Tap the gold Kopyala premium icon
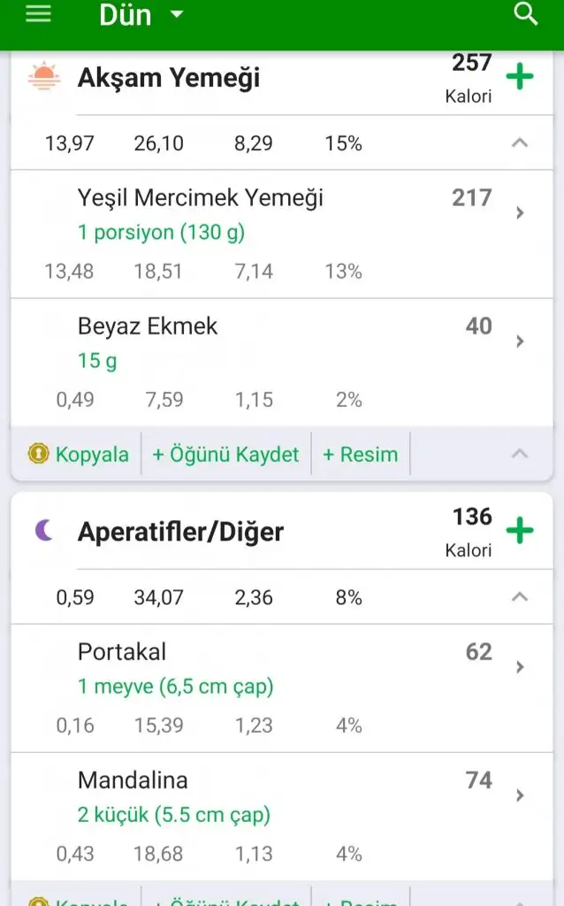This screenshot has height=906, width=564. coord(39,455)
